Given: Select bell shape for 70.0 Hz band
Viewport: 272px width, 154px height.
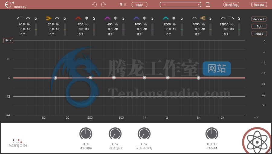Looking at the screenshot, I should (57, 18).
